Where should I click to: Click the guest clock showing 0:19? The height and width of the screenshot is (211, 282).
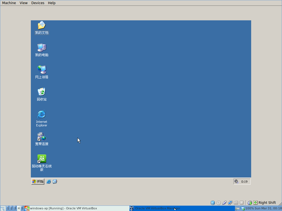tap(244, 182)
